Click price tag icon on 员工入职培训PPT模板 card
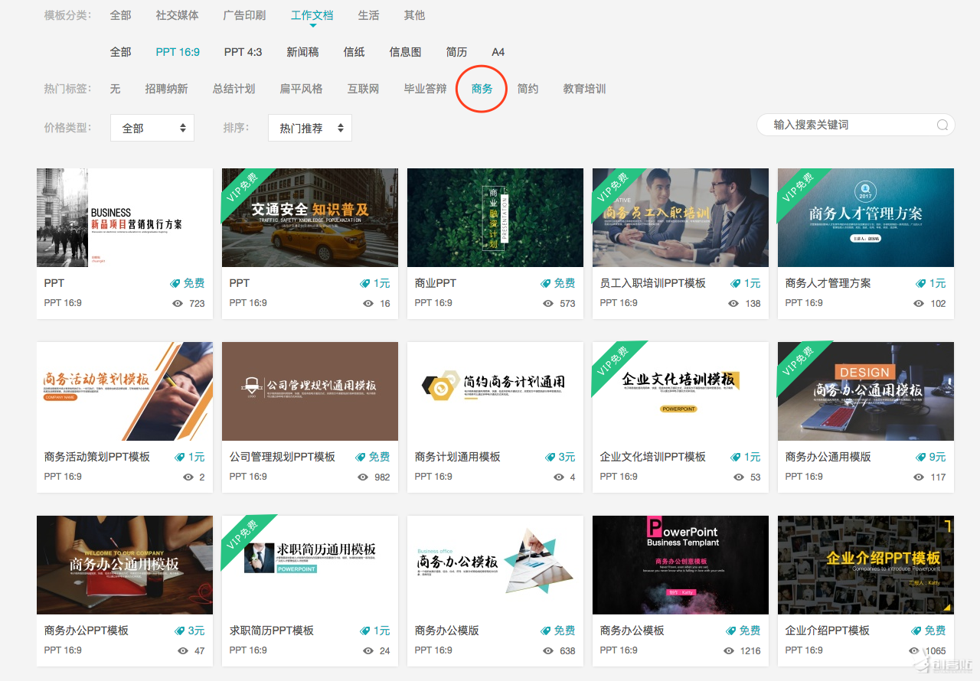980x681 pixels. tap(736, 283)
